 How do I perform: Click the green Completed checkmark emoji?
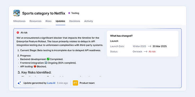click(x=48, y=59)
